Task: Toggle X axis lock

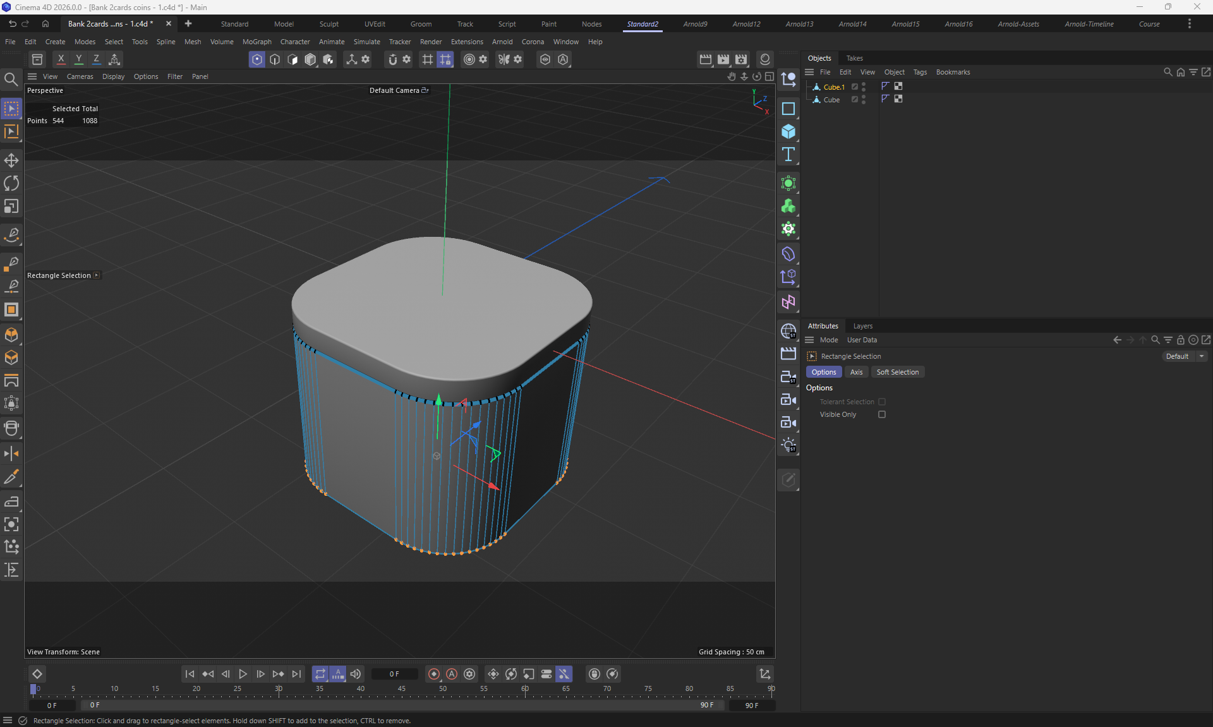Action: click(x=61, y=59)
